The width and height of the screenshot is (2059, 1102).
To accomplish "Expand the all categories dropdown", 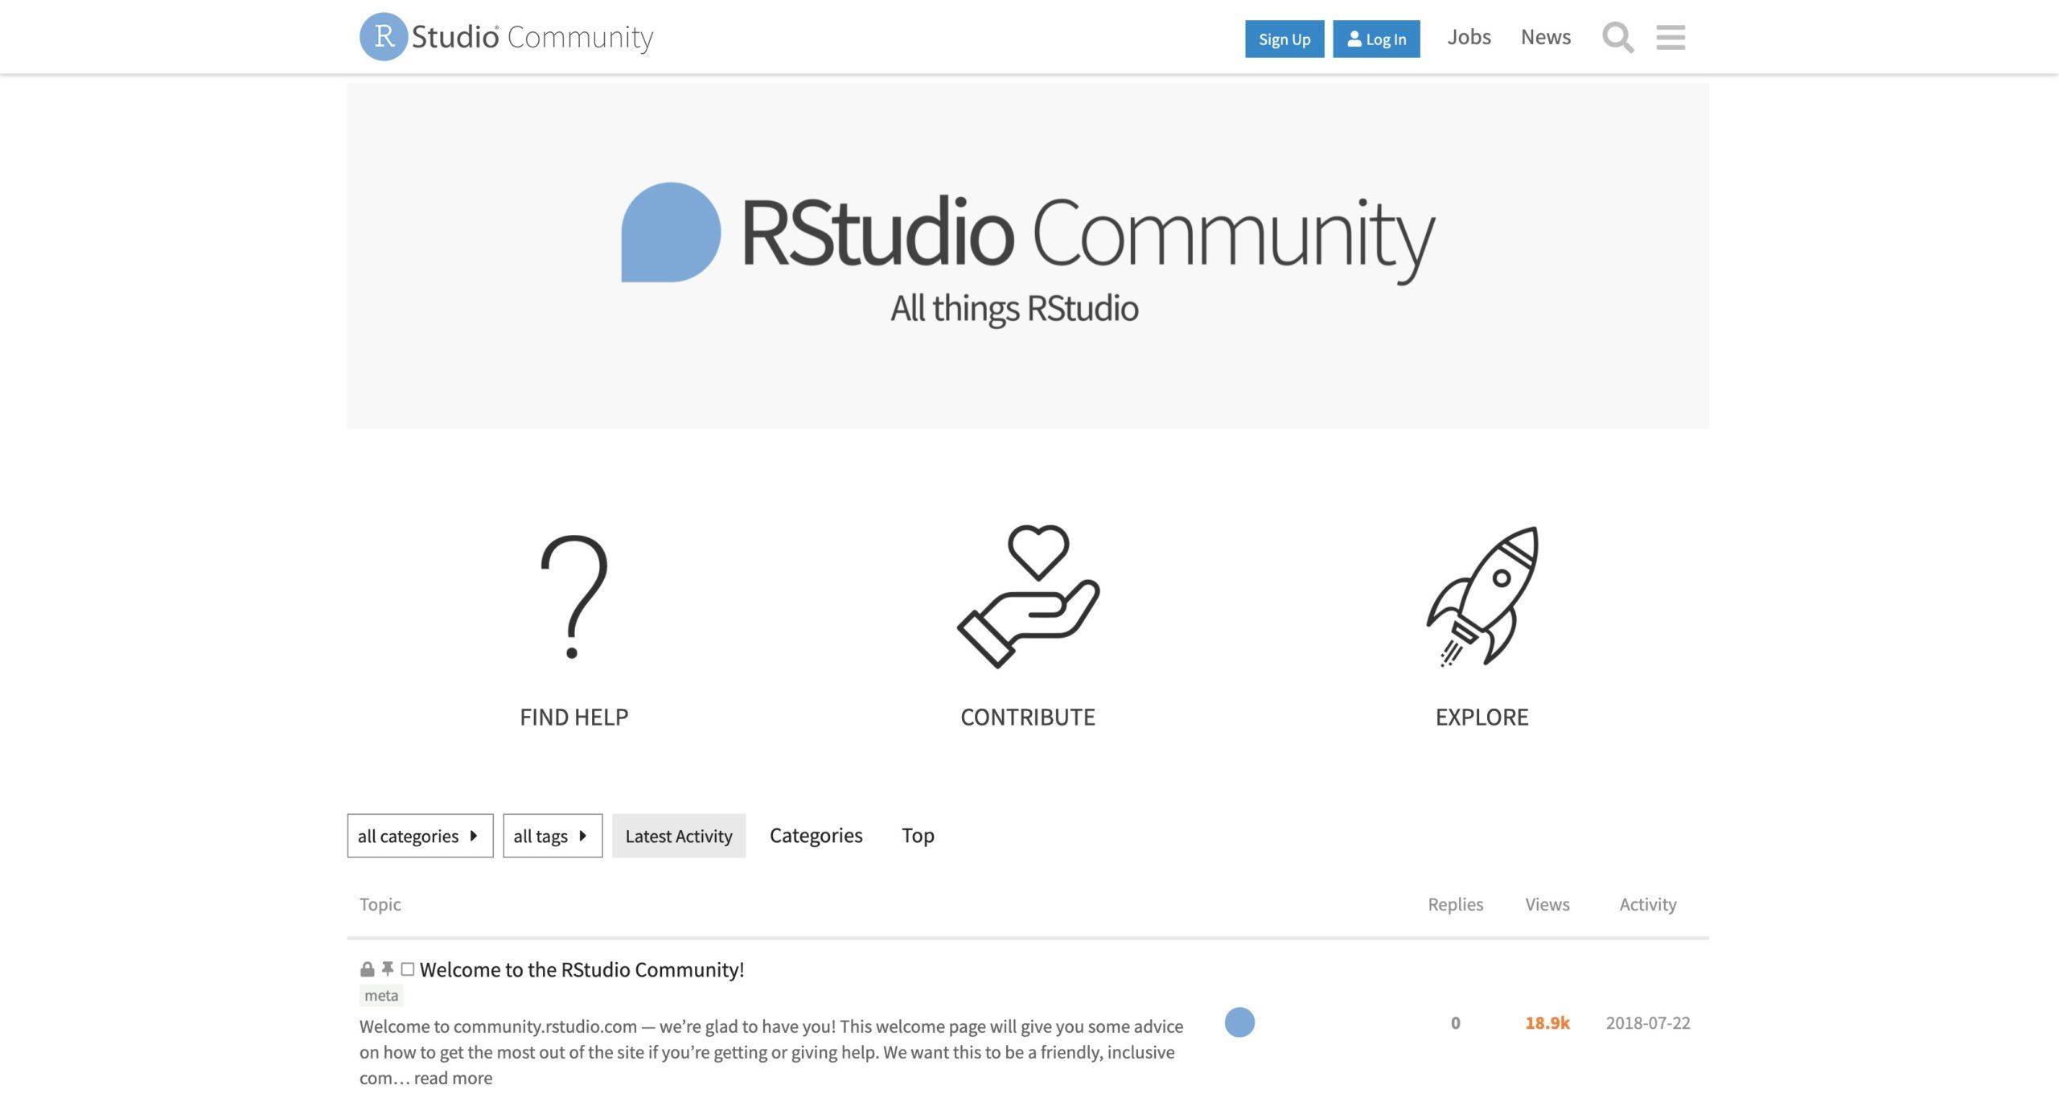I will [x=420, y=836].
